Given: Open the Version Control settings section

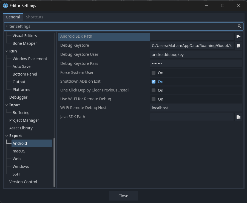Looking at the screenshot, I should (x=23, y=182).
